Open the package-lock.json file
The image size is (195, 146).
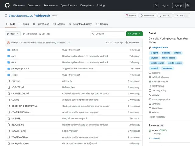click(20, 143)
